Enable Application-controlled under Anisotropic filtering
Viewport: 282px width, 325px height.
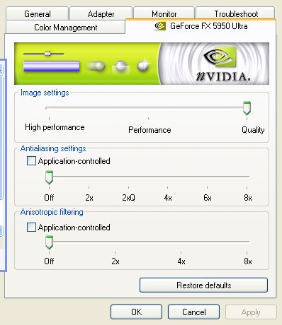31,227
